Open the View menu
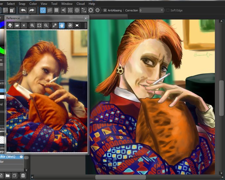The image size is (225, 180). point(44,4)
